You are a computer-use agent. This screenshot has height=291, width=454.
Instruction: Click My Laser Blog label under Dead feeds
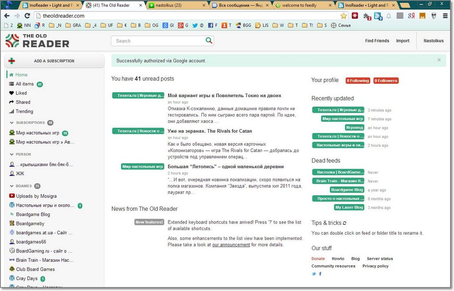point(349,207)
